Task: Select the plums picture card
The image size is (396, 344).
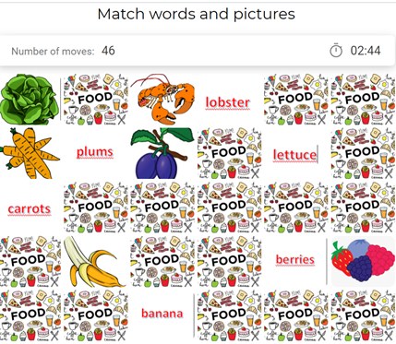Action: click(162, 153)
